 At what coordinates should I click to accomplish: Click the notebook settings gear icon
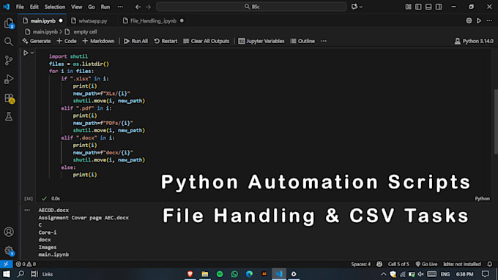tap(469, 20)
